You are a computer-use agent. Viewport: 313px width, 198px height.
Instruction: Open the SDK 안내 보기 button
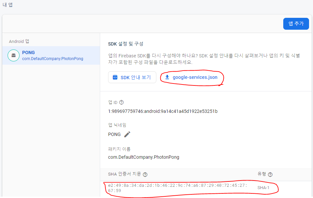point(132,77)
